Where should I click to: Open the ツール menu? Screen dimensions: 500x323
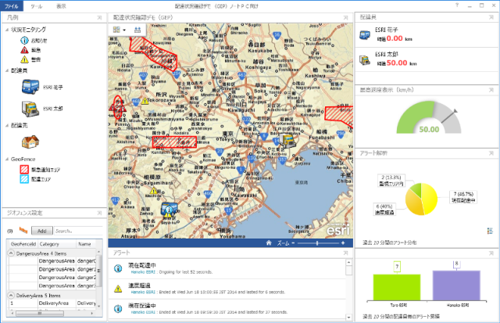pos(37,5)
